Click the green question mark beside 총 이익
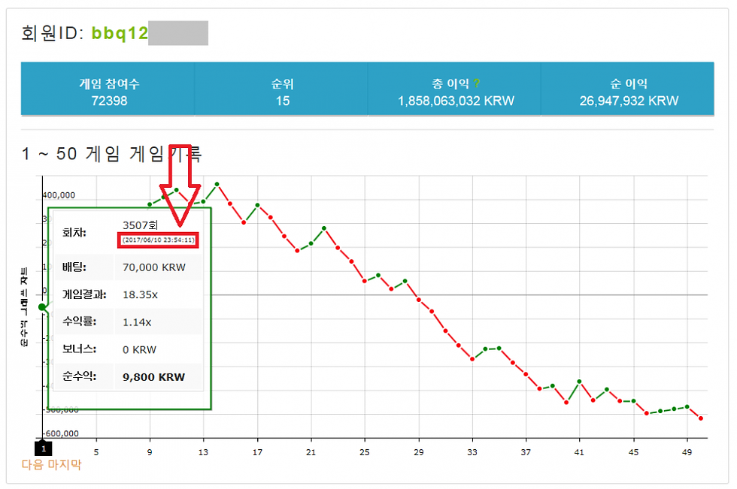Image resolution: width=737 pixels, height=489 pixels. (477, 83)
